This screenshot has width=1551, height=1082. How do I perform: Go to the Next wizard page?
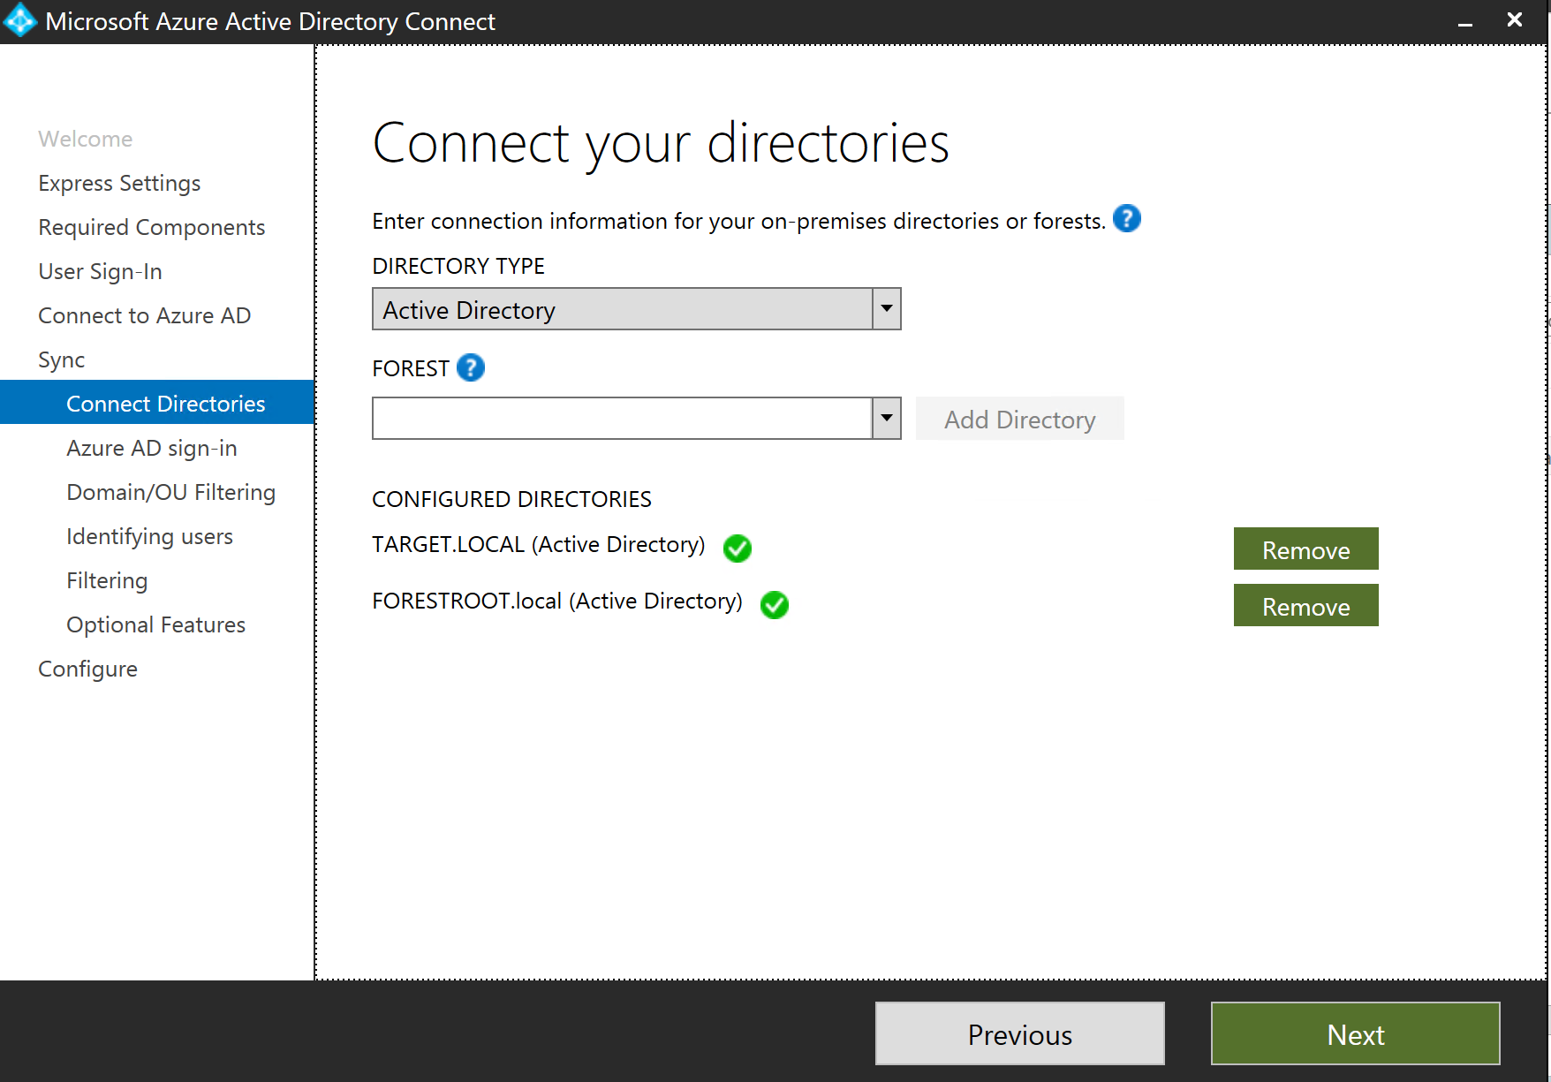click(1355, 1033)
